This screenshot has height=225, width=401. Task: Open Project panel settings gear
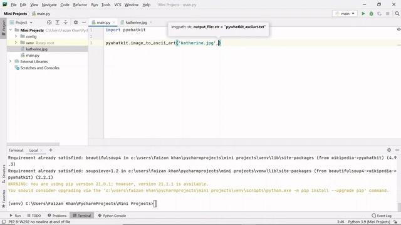pyautogui.click(x=76, y=22)
